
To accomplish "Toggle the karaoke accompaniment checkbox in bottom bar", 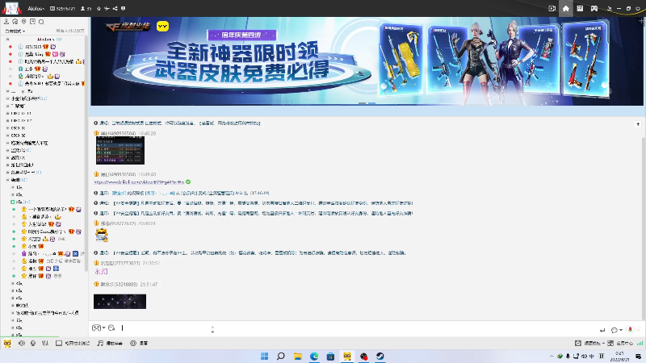I will click(58, 343).
